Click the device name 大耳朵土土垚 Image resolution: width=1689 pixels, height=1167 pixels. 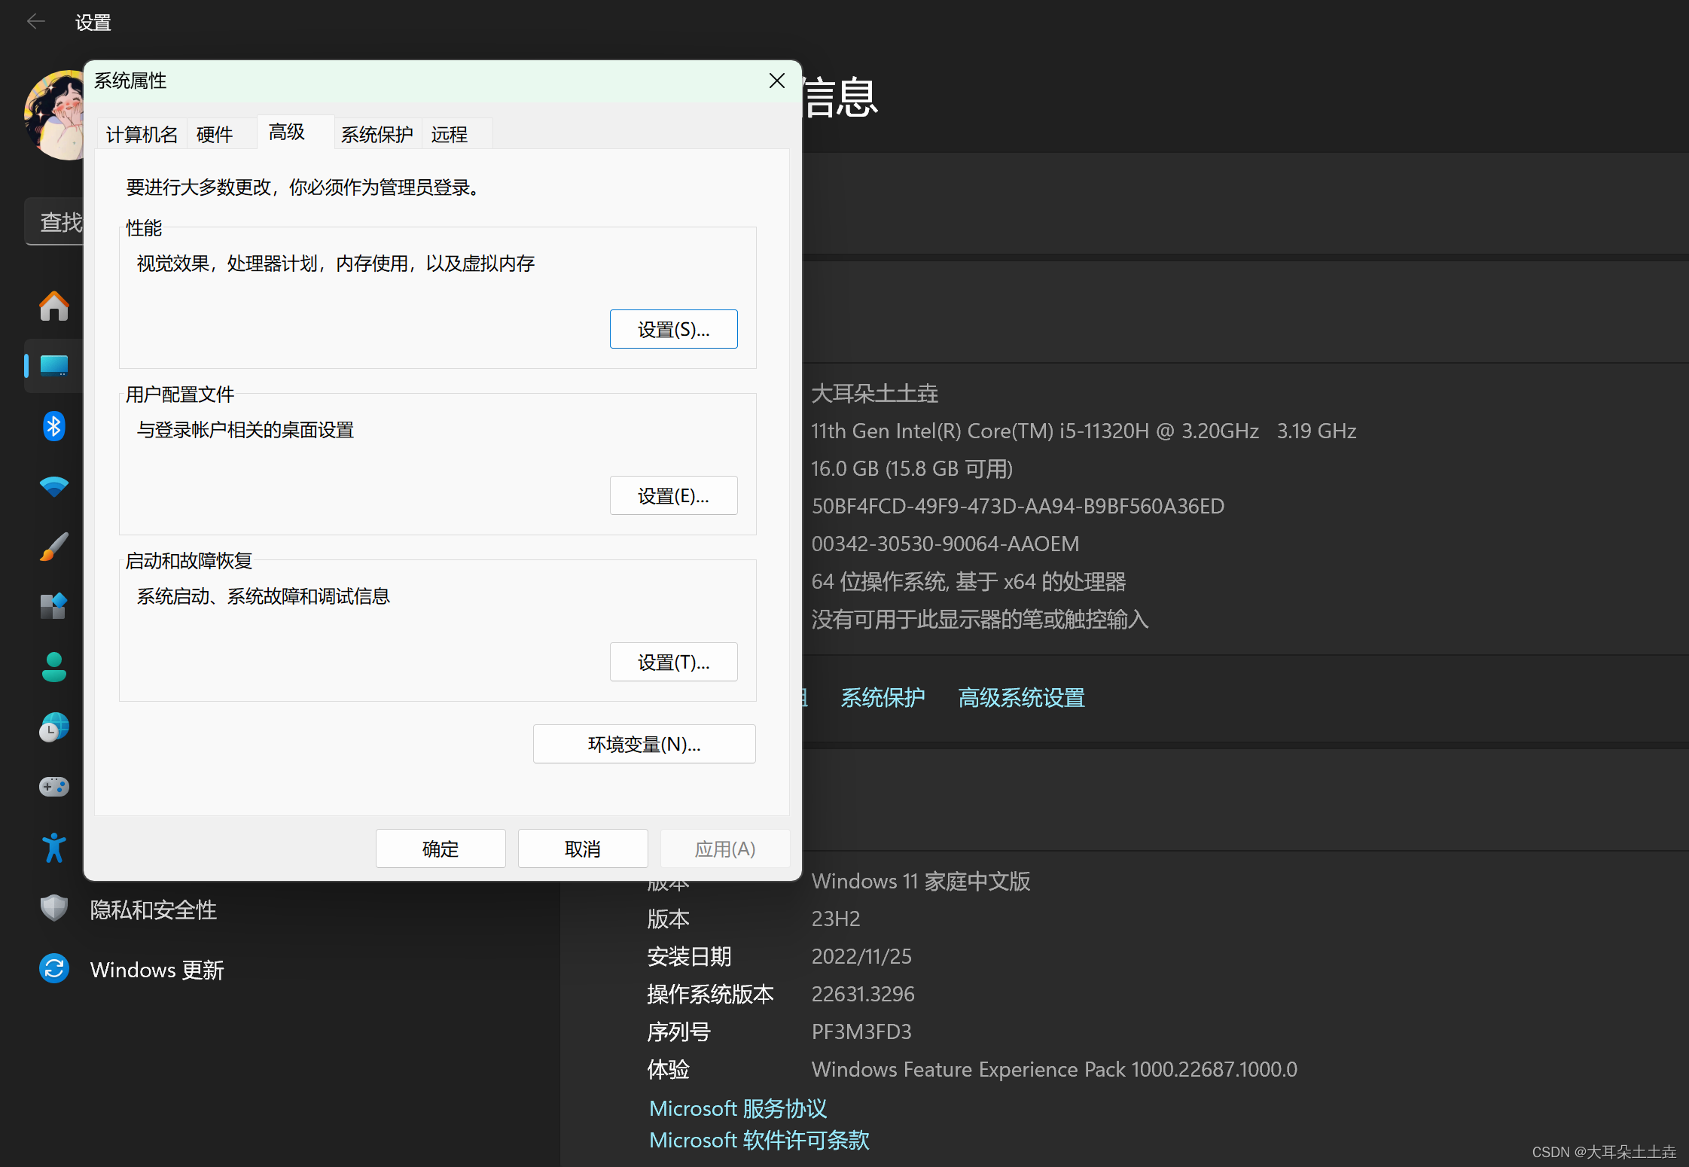coord(874,393)
